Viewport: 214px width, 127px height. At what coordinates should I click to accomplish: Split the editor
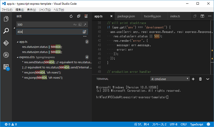point(202,16)
